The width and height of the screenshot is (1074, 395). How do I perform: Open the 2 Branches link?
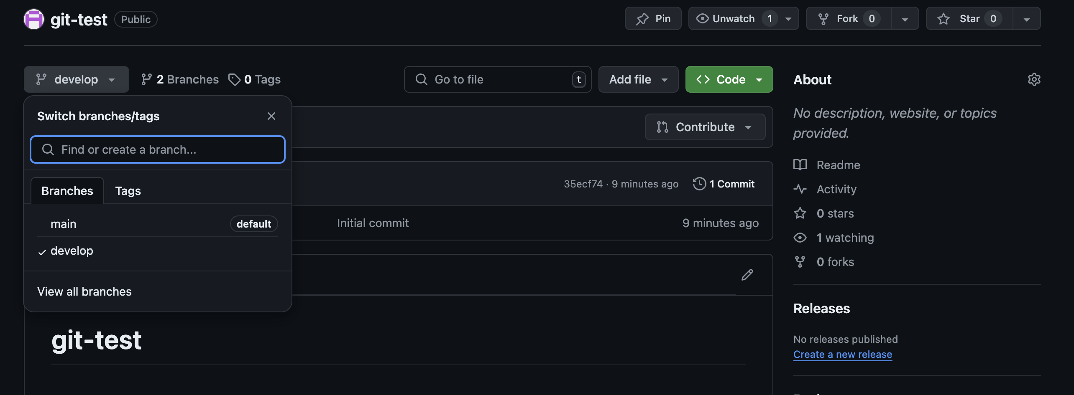tap(180, 79)
